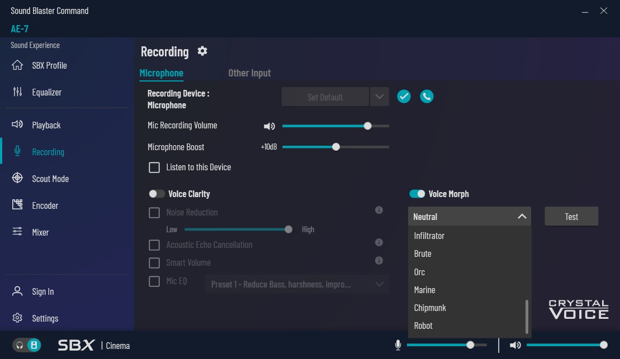This screenshot has height=359, width=620.
Task: Turn off the Voice Morph switch
Action: click(x=417, y=194)
